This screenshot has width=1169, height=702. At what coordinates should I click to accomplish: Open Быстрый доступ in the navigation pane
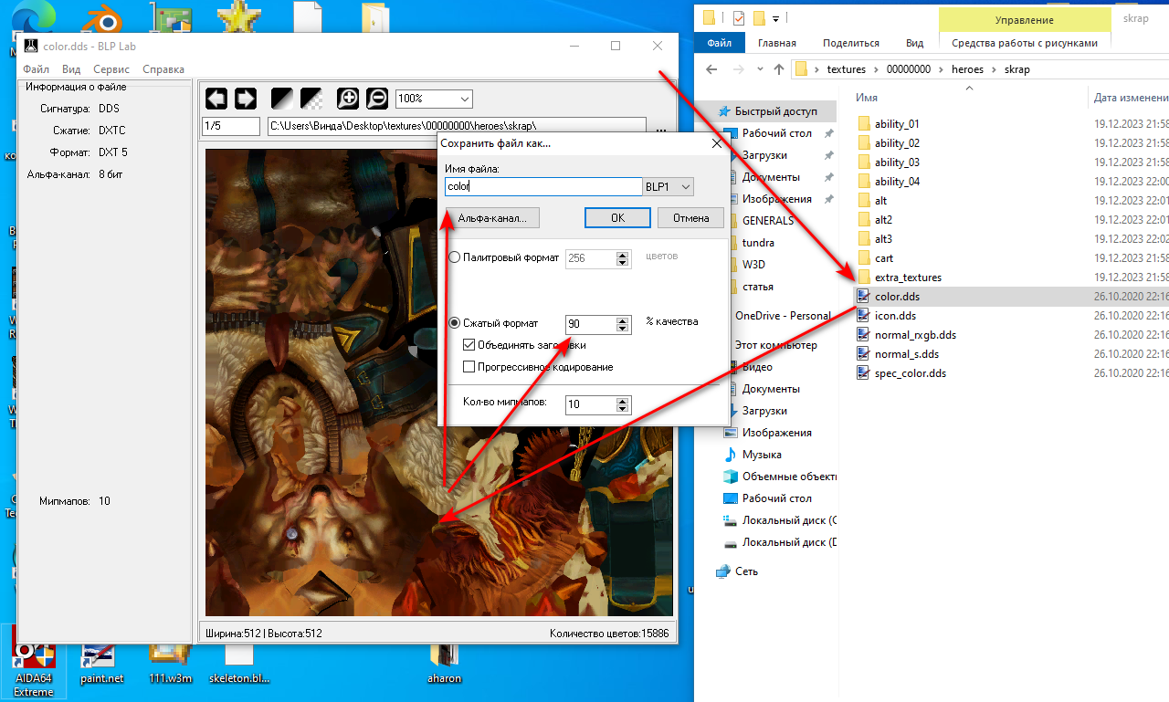tap(775, 111)
